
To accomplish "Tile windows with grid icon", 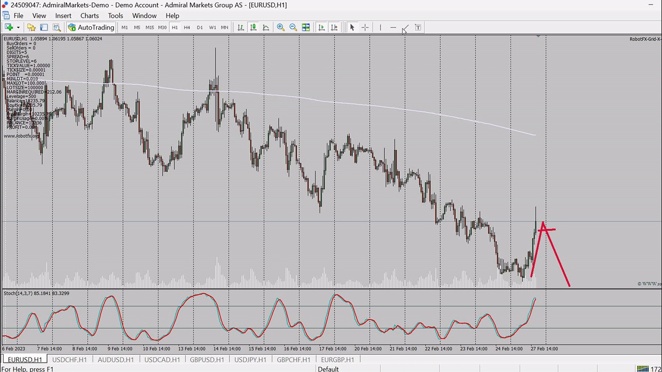I will tap(306, 27).
